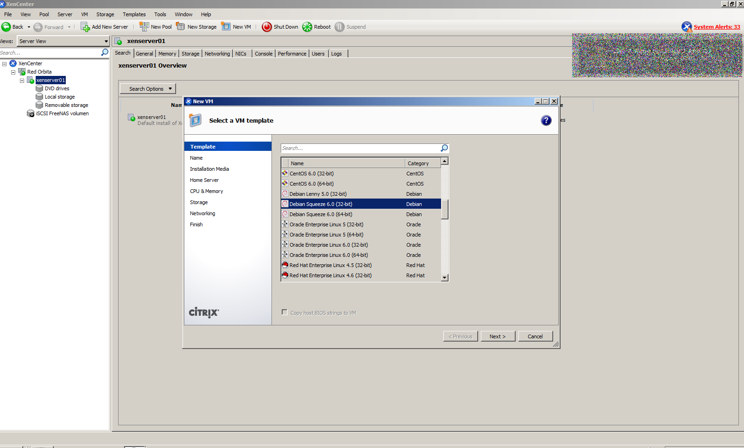Image resolution: width=744 pixels, height=448 pixels.
Task: Select iSCSI FreeNAS volumen in tree
Action: point(62,113)
